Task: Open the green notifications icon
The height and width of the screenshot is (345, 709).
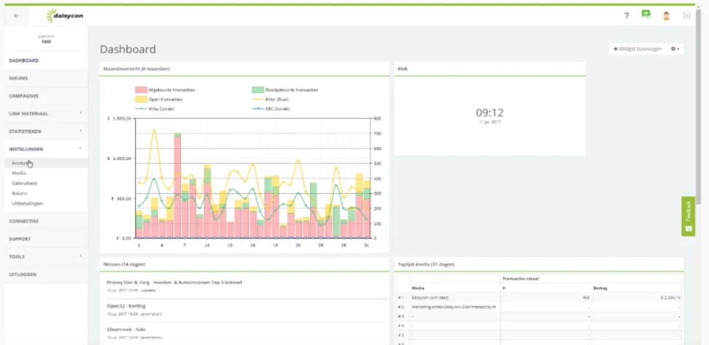Action: (646, 15)
